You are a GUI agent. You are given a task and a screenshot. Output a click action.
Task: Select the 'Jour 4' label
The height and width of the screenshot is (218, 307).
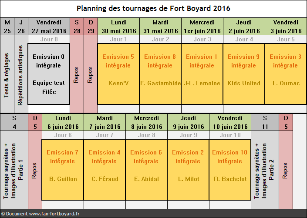pyautogui.click(x=244, y=39)
